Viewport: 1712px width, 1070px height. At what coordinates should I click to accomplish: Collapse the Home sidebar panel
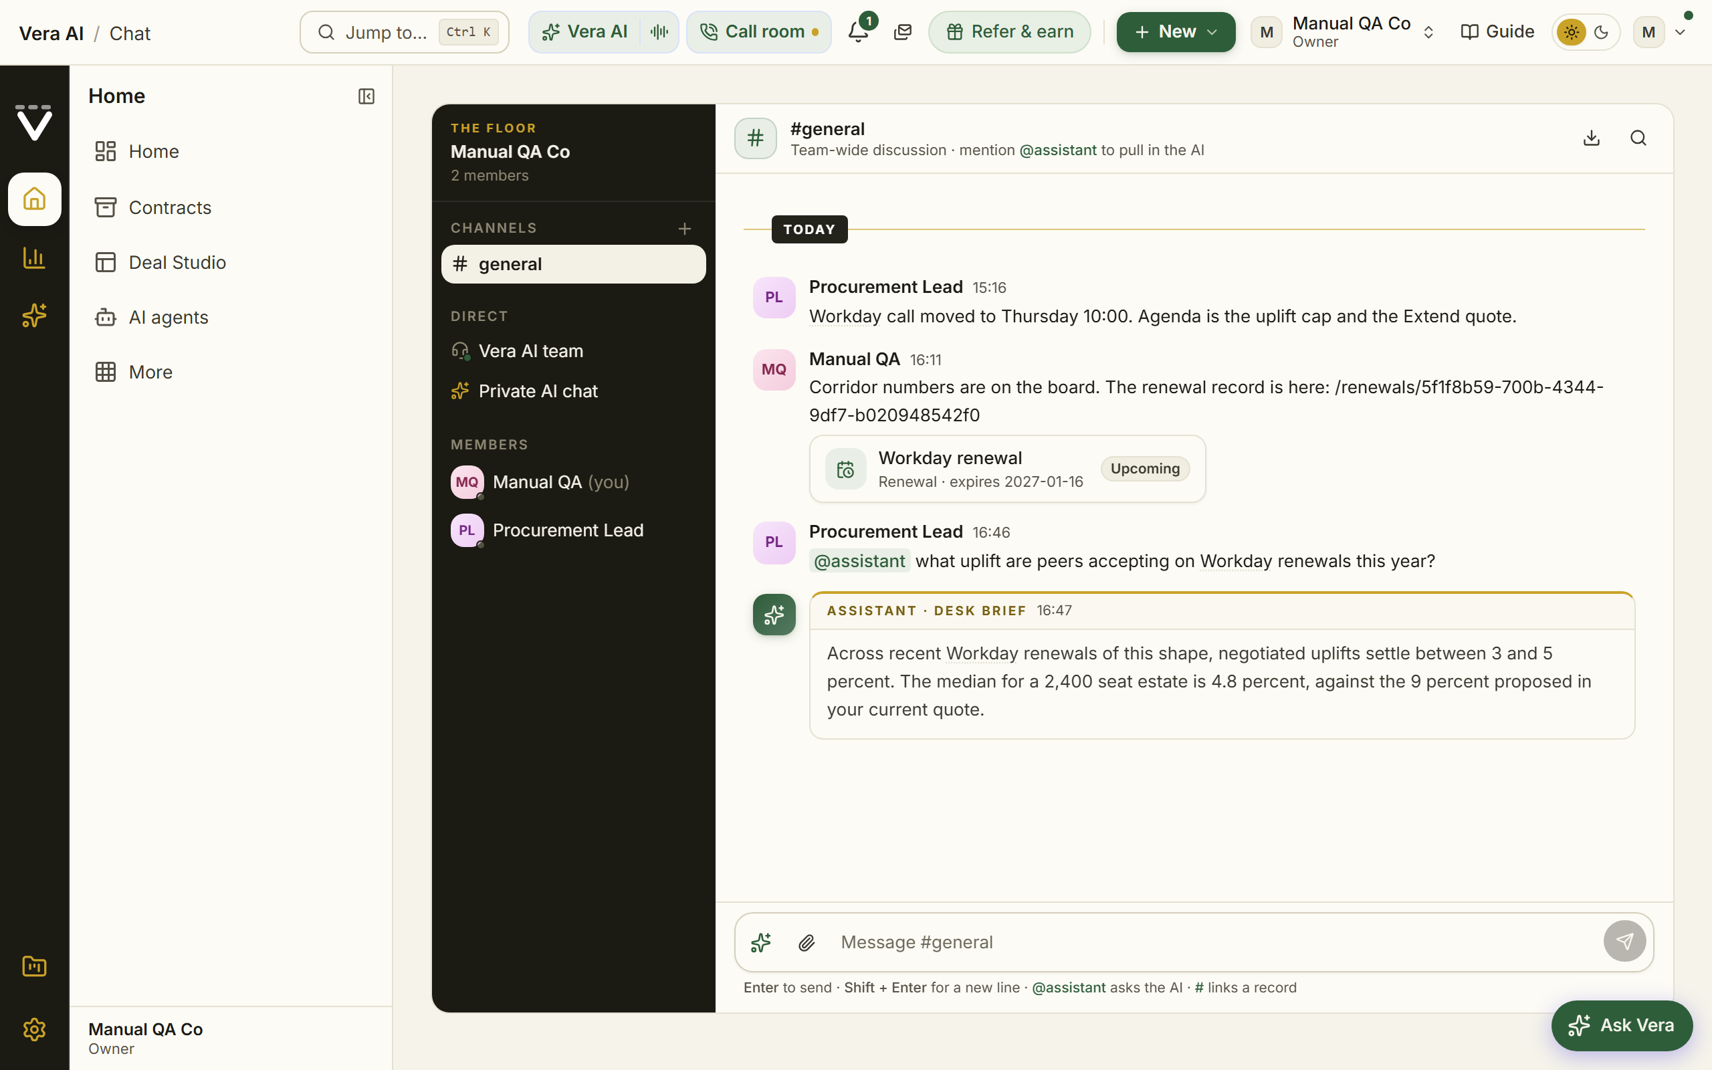[366, 96]
